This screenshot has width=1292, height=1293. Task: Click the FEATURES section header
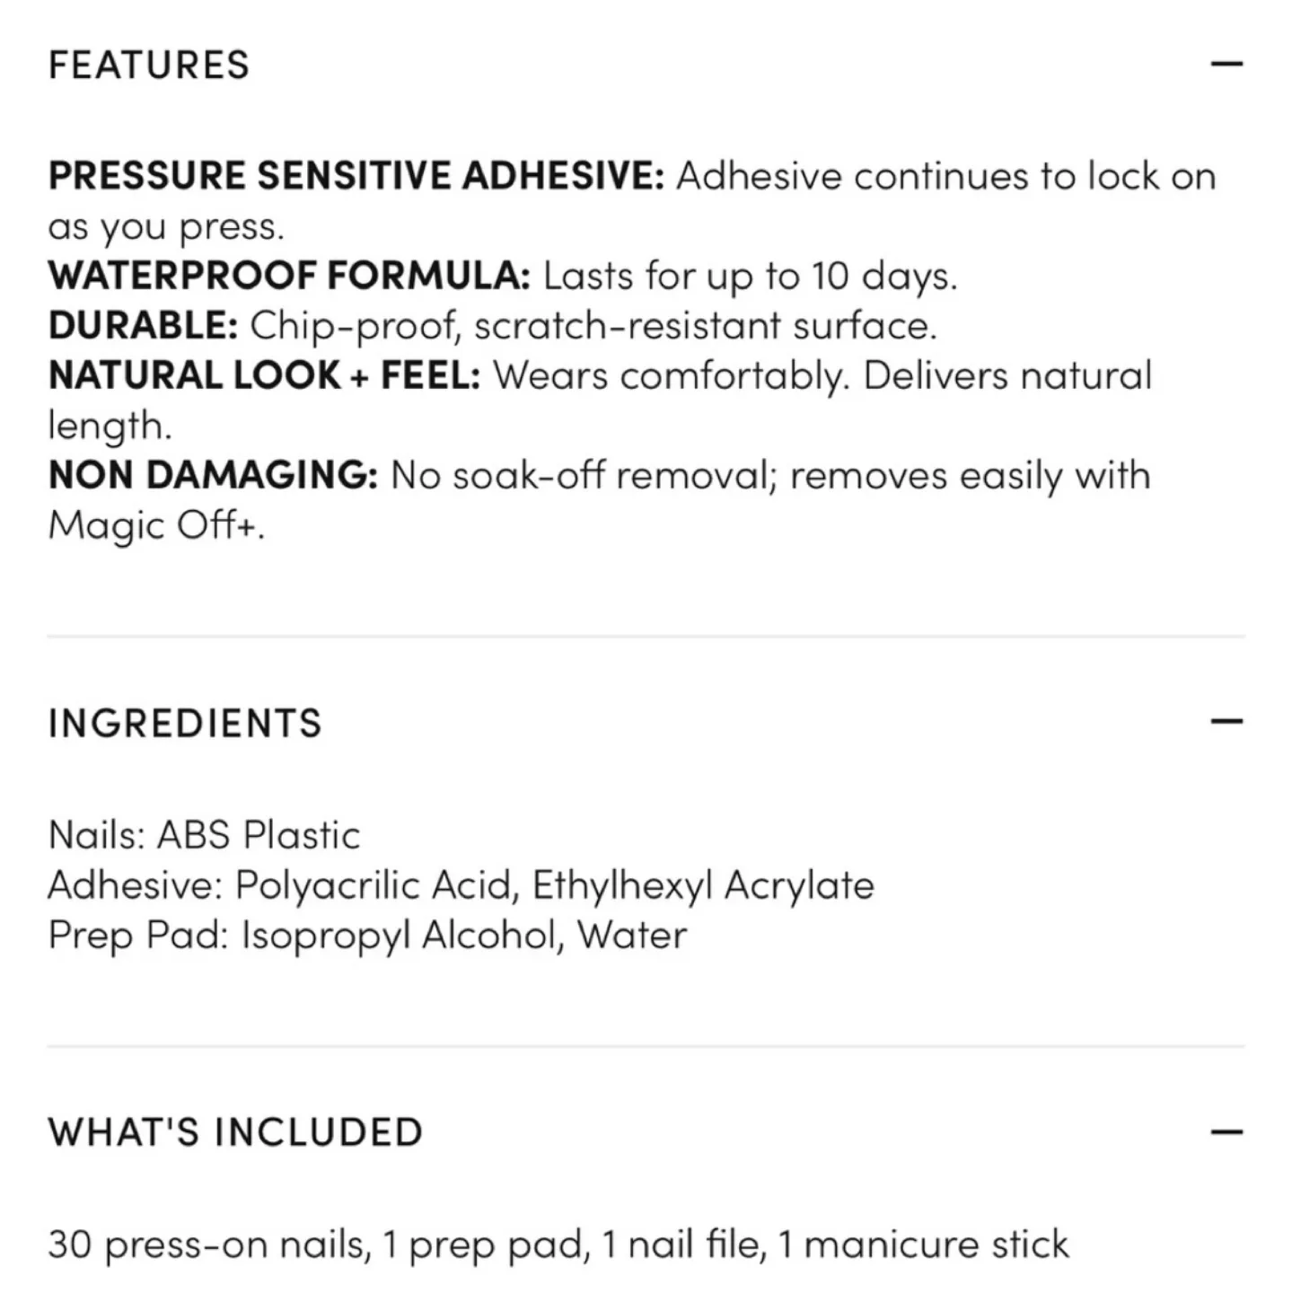click(x=148, y=65)
